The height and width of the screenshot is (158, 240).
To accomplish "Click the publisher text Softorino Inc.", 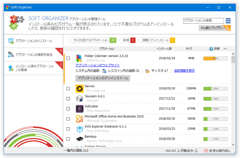I will 96,60.
